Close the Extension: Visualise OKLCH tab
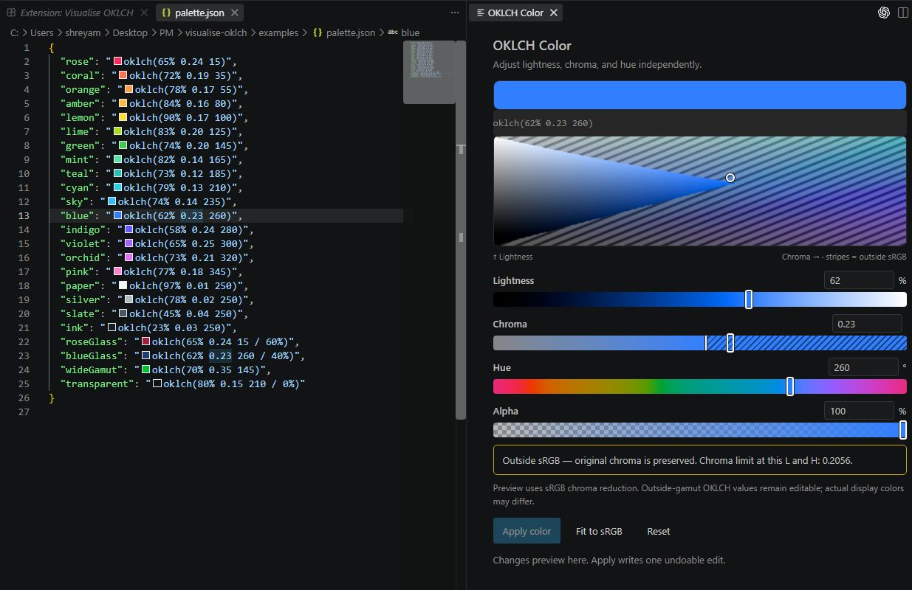 [x=143, y=13]
